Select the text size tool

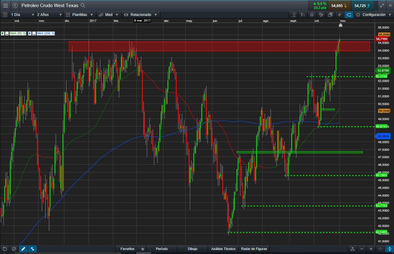point(302,15)
